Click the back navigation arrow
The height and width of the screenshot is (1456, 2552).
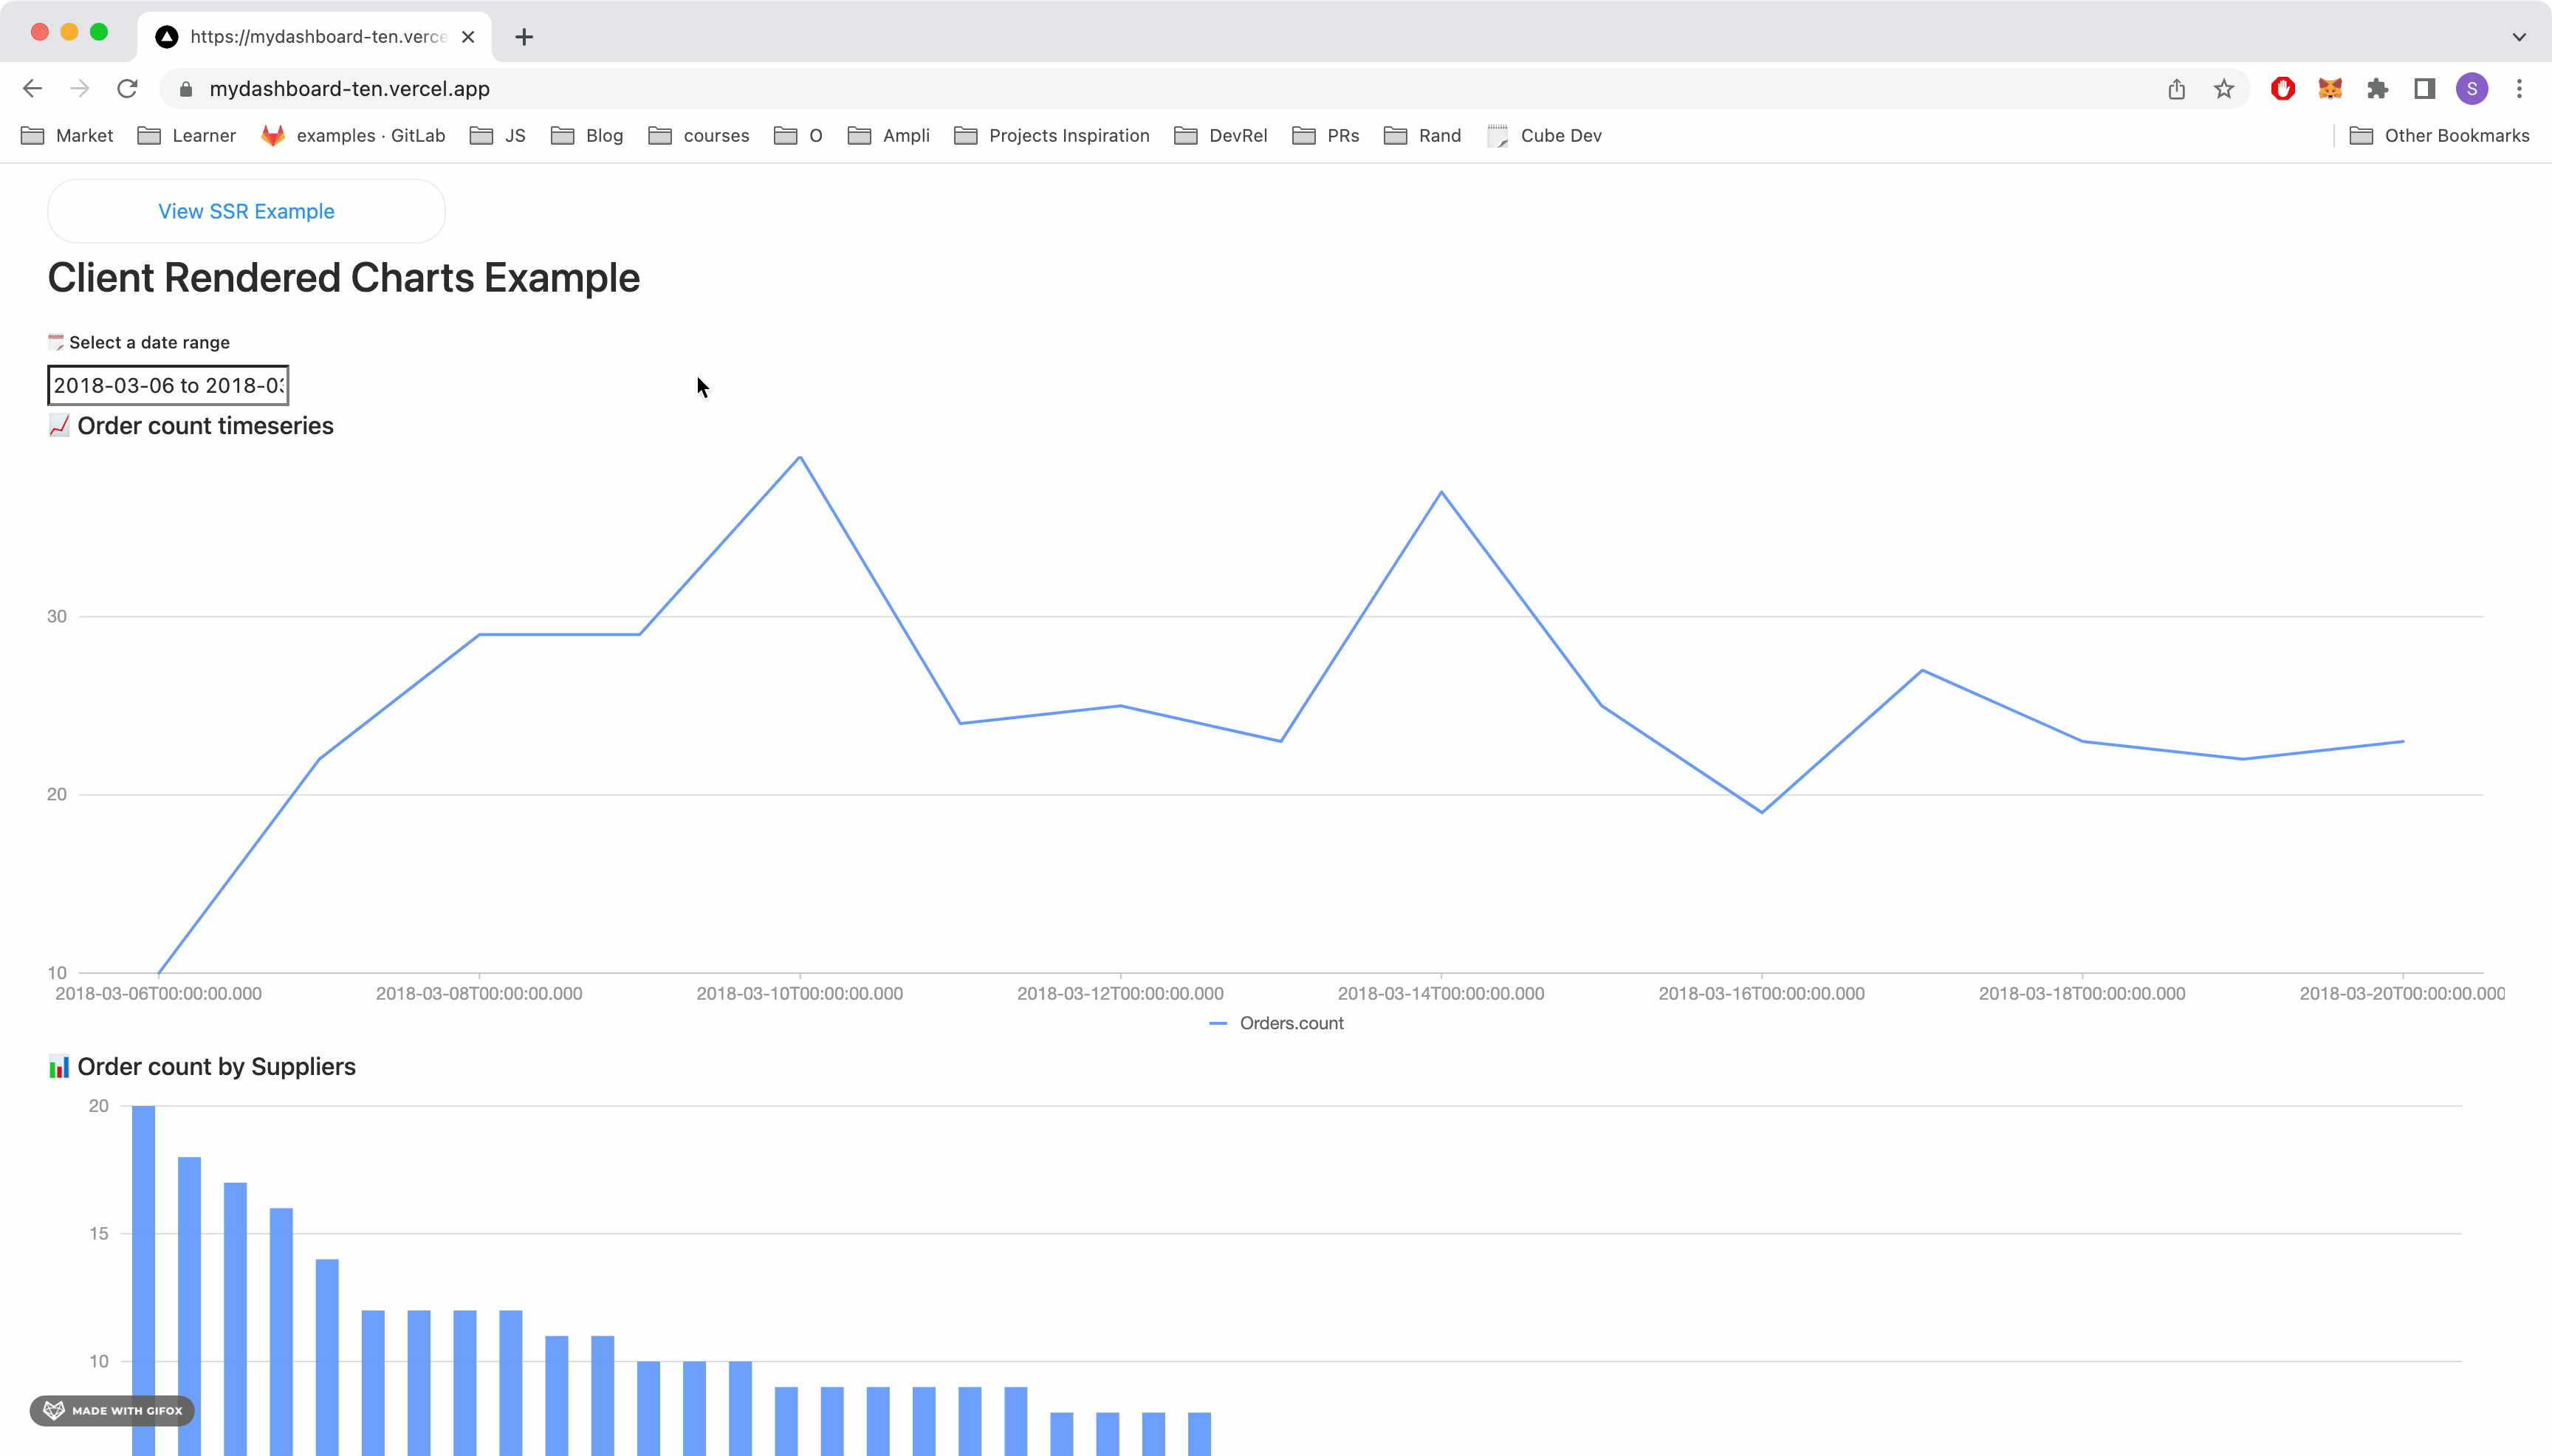point(32,89)
